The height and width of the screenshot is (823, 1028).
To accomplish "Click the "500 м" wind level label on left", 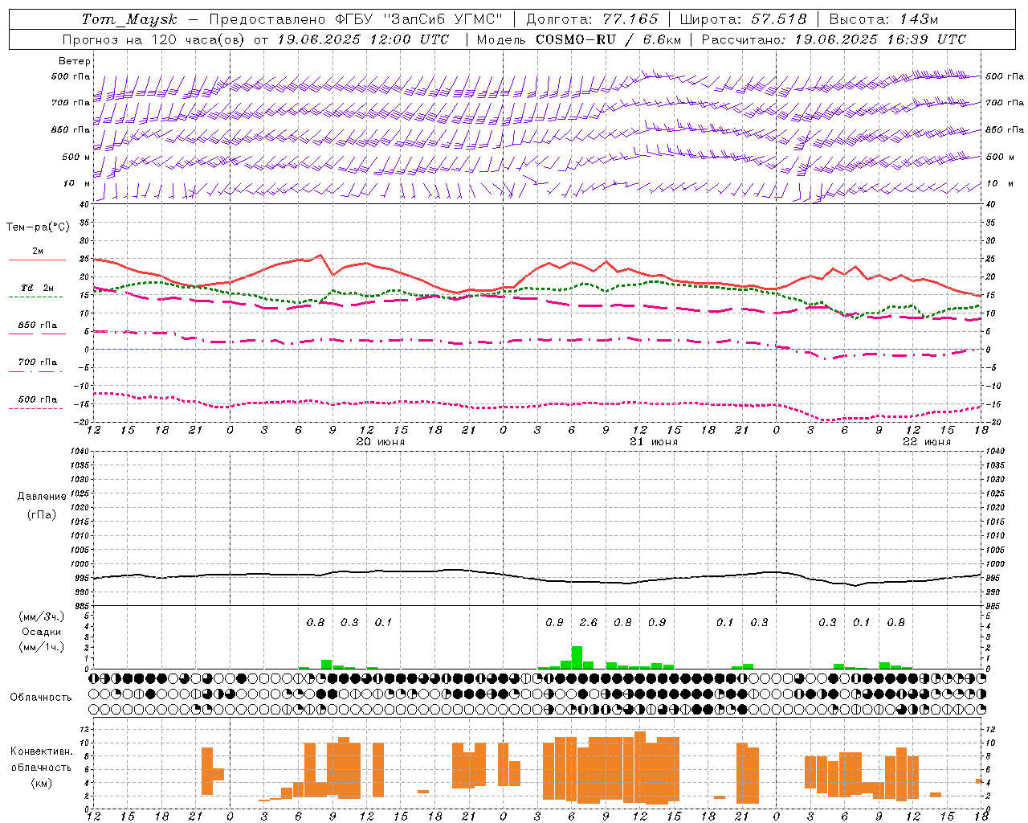I will [x=76, y=158].
